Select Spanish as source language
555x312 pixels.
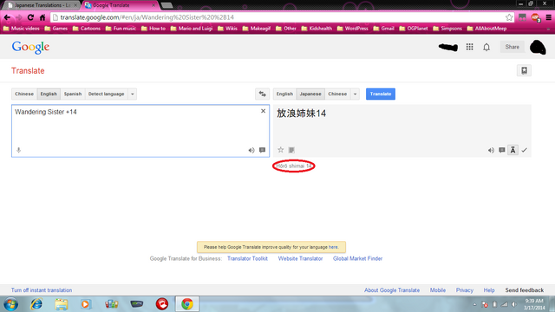pyautogui.click(x=73, y=94)
